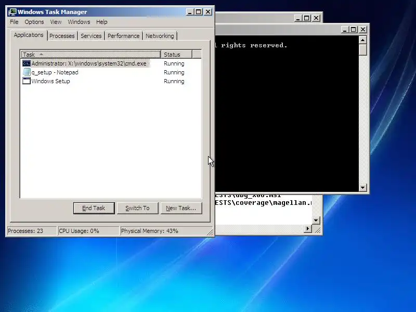Minimize the Task Manager window
Viewport: 416px width, 312px height.
(x=190, y=12)
